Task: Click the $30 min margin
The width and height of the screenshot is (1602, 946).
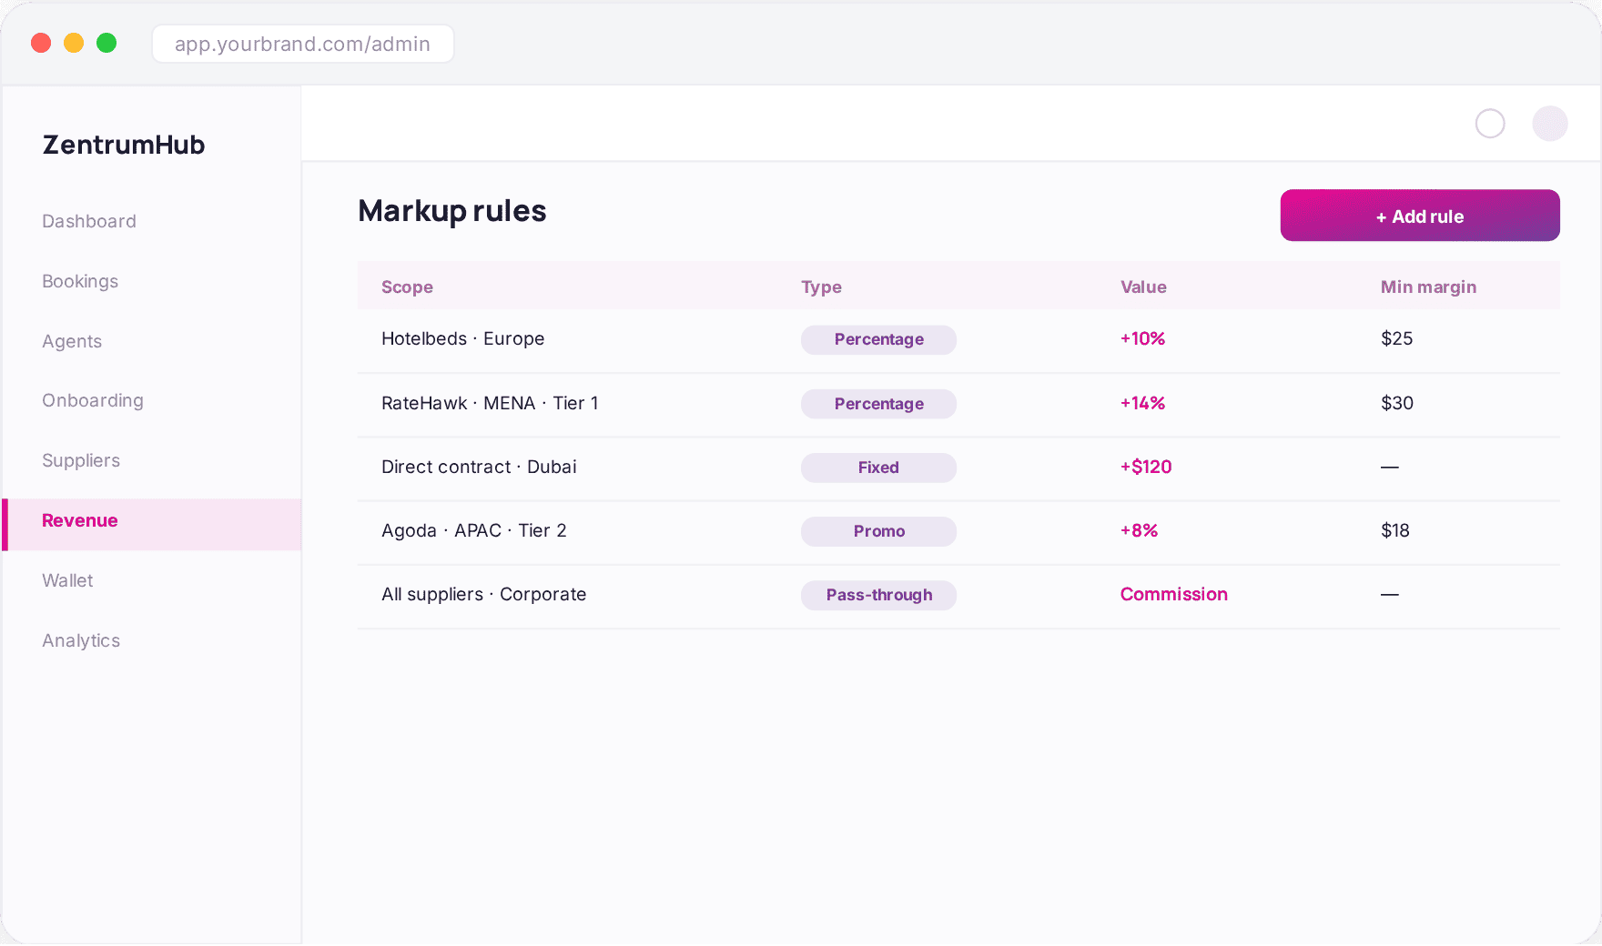Action: (x=1397, y=403)
